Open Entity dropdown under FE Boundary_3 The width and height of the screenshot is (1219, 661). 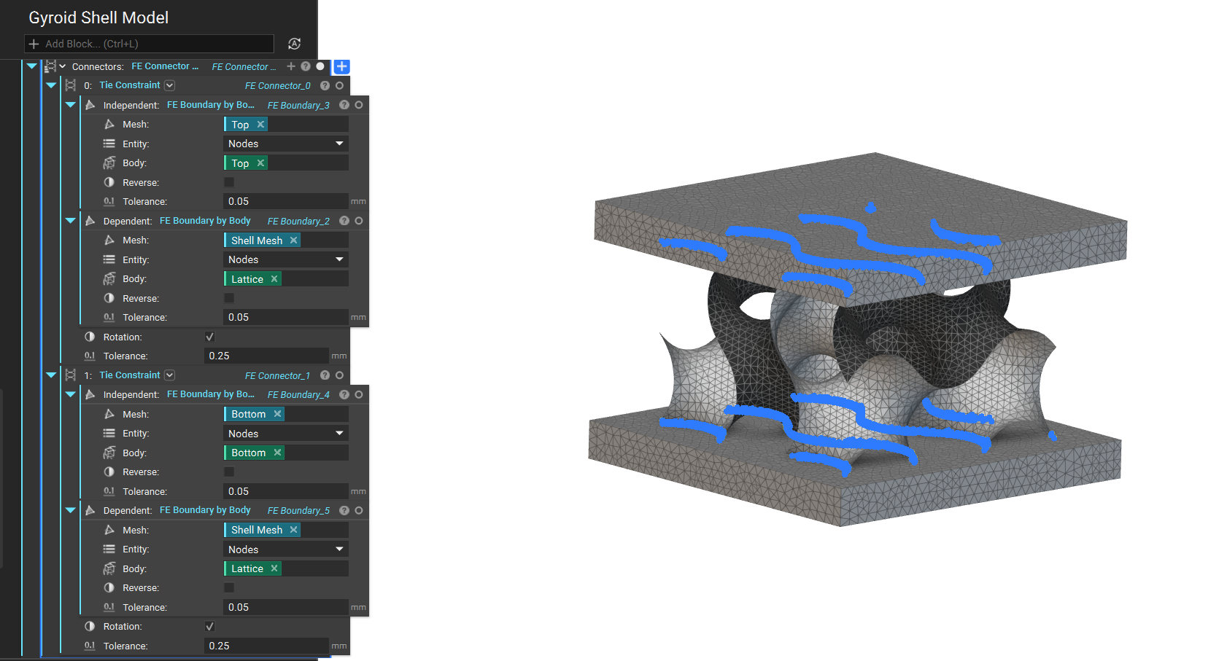285,144
